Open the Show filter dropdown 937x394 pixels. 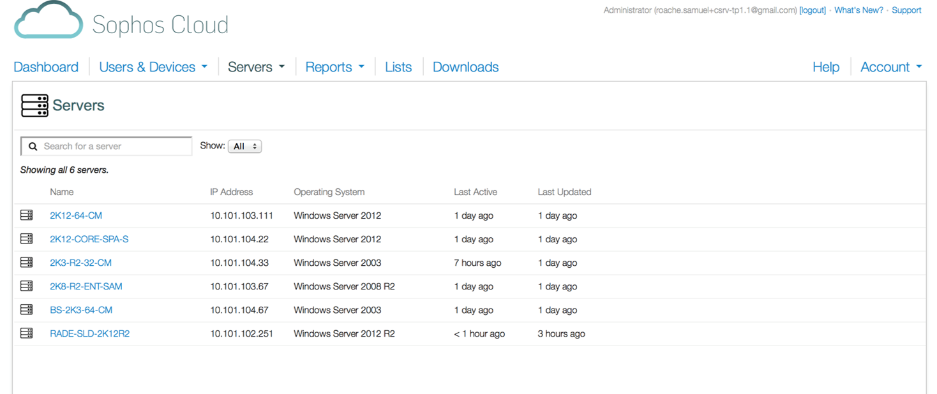pyautogui.click(x=244, y=147)
